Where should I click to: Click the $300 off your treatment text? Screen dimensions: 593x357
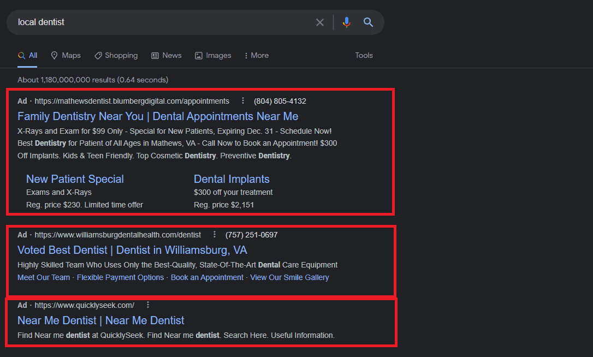233,192
